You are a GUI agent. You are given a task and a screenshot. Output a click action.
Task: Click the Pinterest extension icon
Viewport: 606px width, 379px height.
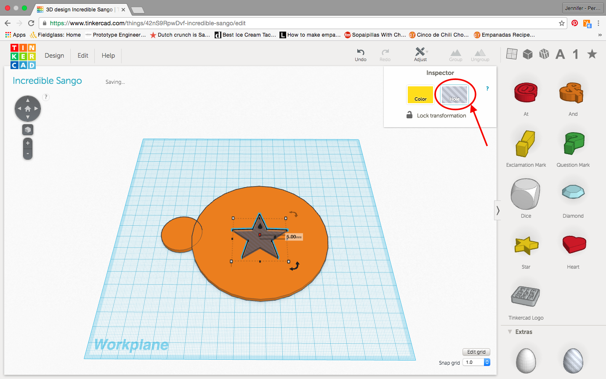pos(575,23)
